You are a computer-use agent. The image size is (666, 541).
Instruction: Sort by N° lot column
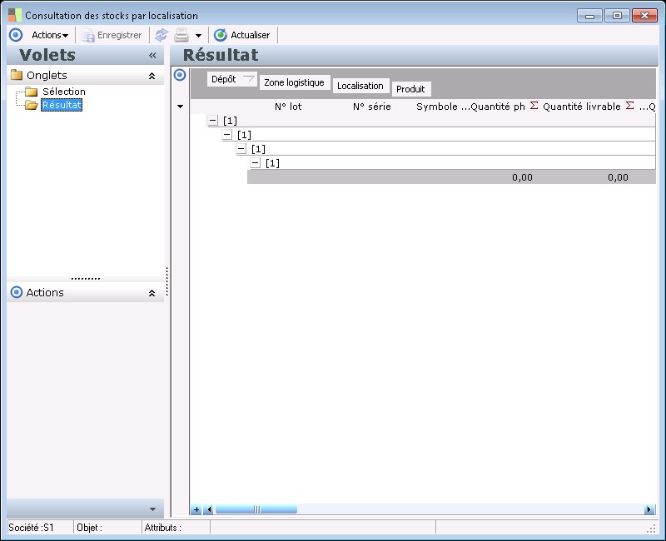click(288, 107)
